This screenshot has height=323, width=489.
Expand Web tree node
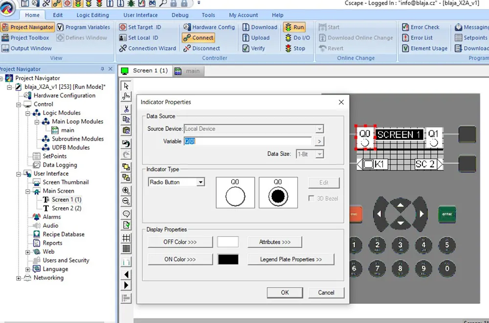(x=28, y=252)
